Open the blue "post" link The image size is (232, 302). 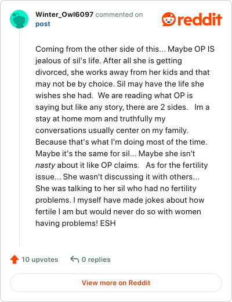(x=43, y=24)
